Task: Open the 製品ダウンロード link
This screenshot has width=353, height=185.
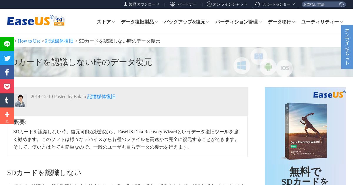Action: [144, 4]
